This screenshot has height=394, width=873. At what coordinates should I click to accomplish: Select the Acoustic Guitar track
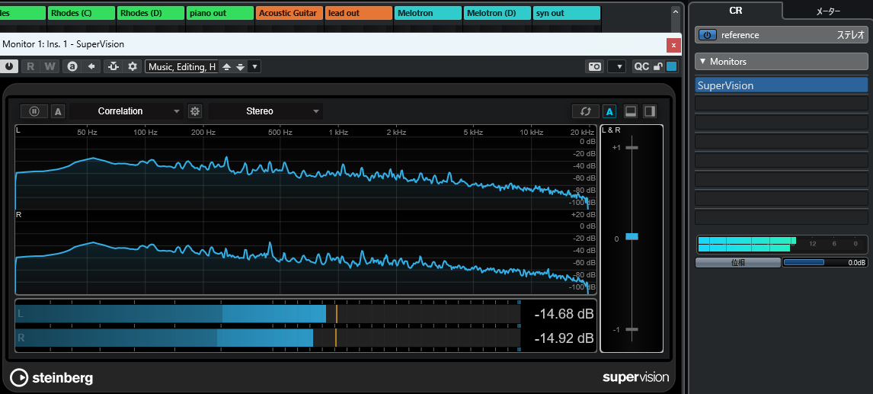pos(289,13)
